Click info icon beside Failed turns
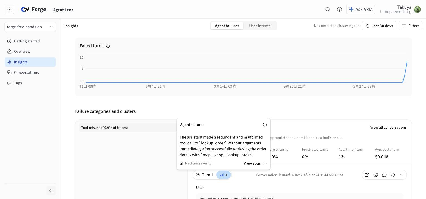 pyautogui.click(x=108, y=46)
